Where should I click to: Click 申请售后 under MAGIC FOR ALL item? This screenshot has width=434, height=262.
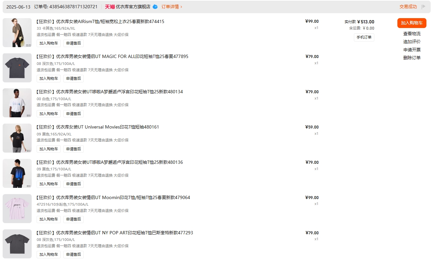[74, 78]
